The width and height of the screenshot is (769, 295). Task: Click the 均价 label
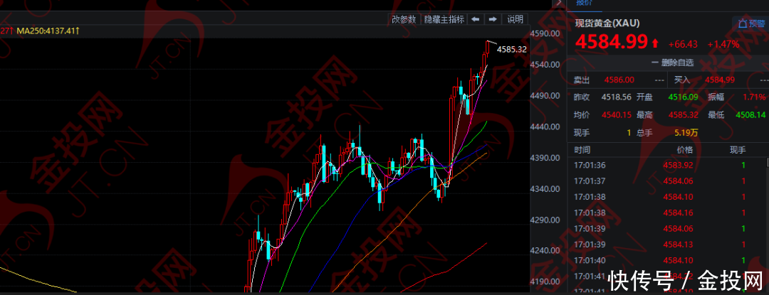click(x=582, y=115)
